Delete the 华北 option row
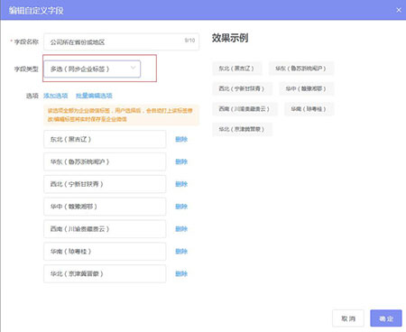The image size is (406, 332). click(x=181, y=273)
